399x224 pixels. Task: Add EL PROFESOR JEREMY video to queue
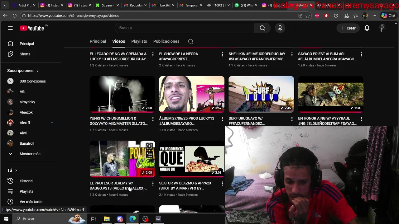(x=149, y=154)
